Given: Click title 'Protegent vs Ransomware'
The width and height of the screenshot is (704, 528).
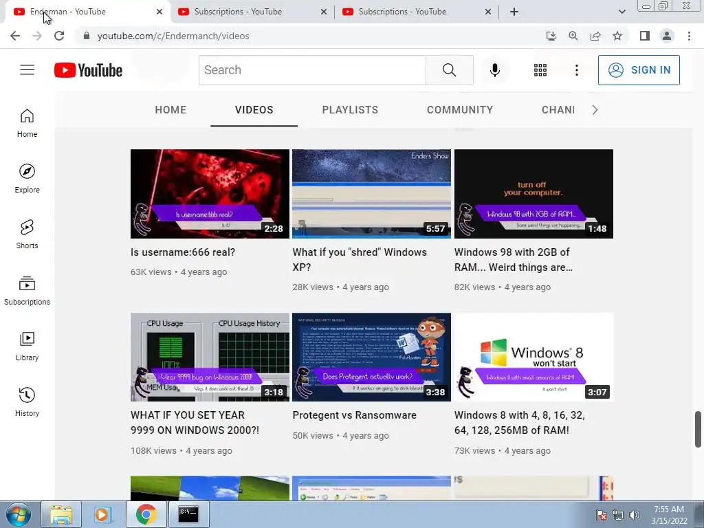Looking at the screenshot, I should (x=354, y=415).
